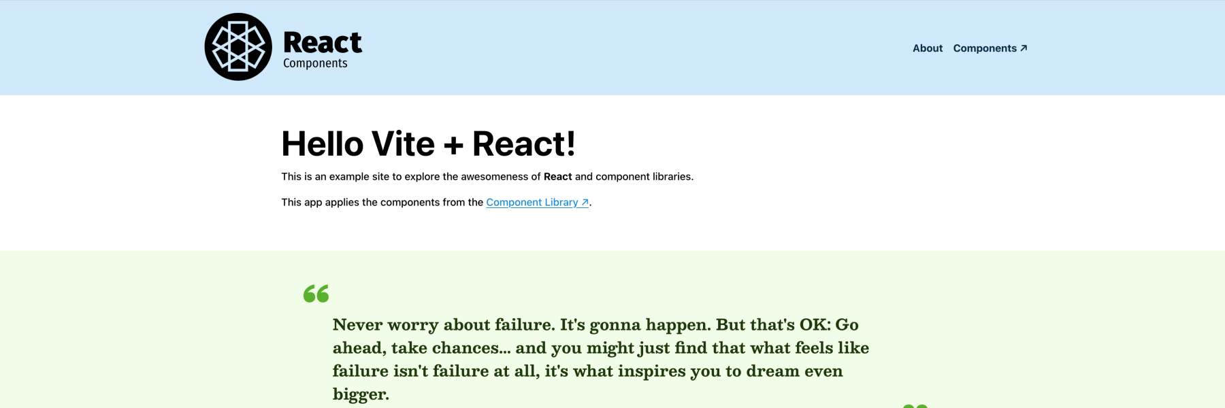1225x408 pixels.
Task: Click the quote line beginning failure isn't failure
Action: 588,371
